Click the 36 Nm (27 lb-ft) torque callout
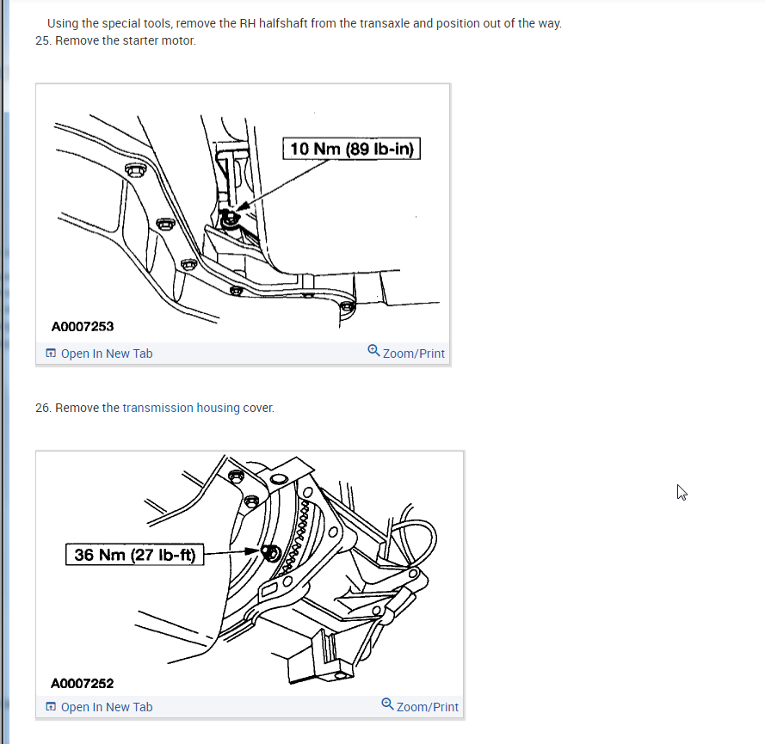The height and width of the screenshot is (744, 765). tap(134, 554)
